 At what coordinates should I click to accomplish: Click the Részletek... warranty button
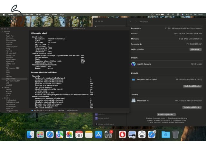pos(195,49)
